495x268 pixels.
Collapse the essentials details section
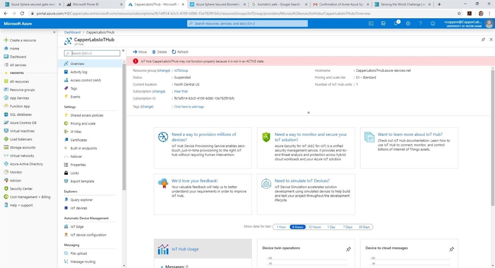coord(308,113)
